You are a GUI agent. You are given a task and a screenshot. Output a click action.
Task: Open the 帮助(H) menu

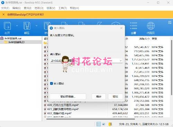(74, 8)
